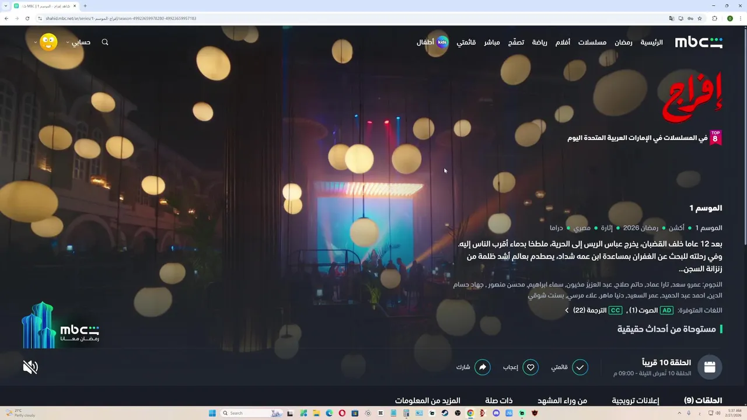747x420 pixels.
Task: Click the Chrome forward arrow
Action: click(17, 18)
